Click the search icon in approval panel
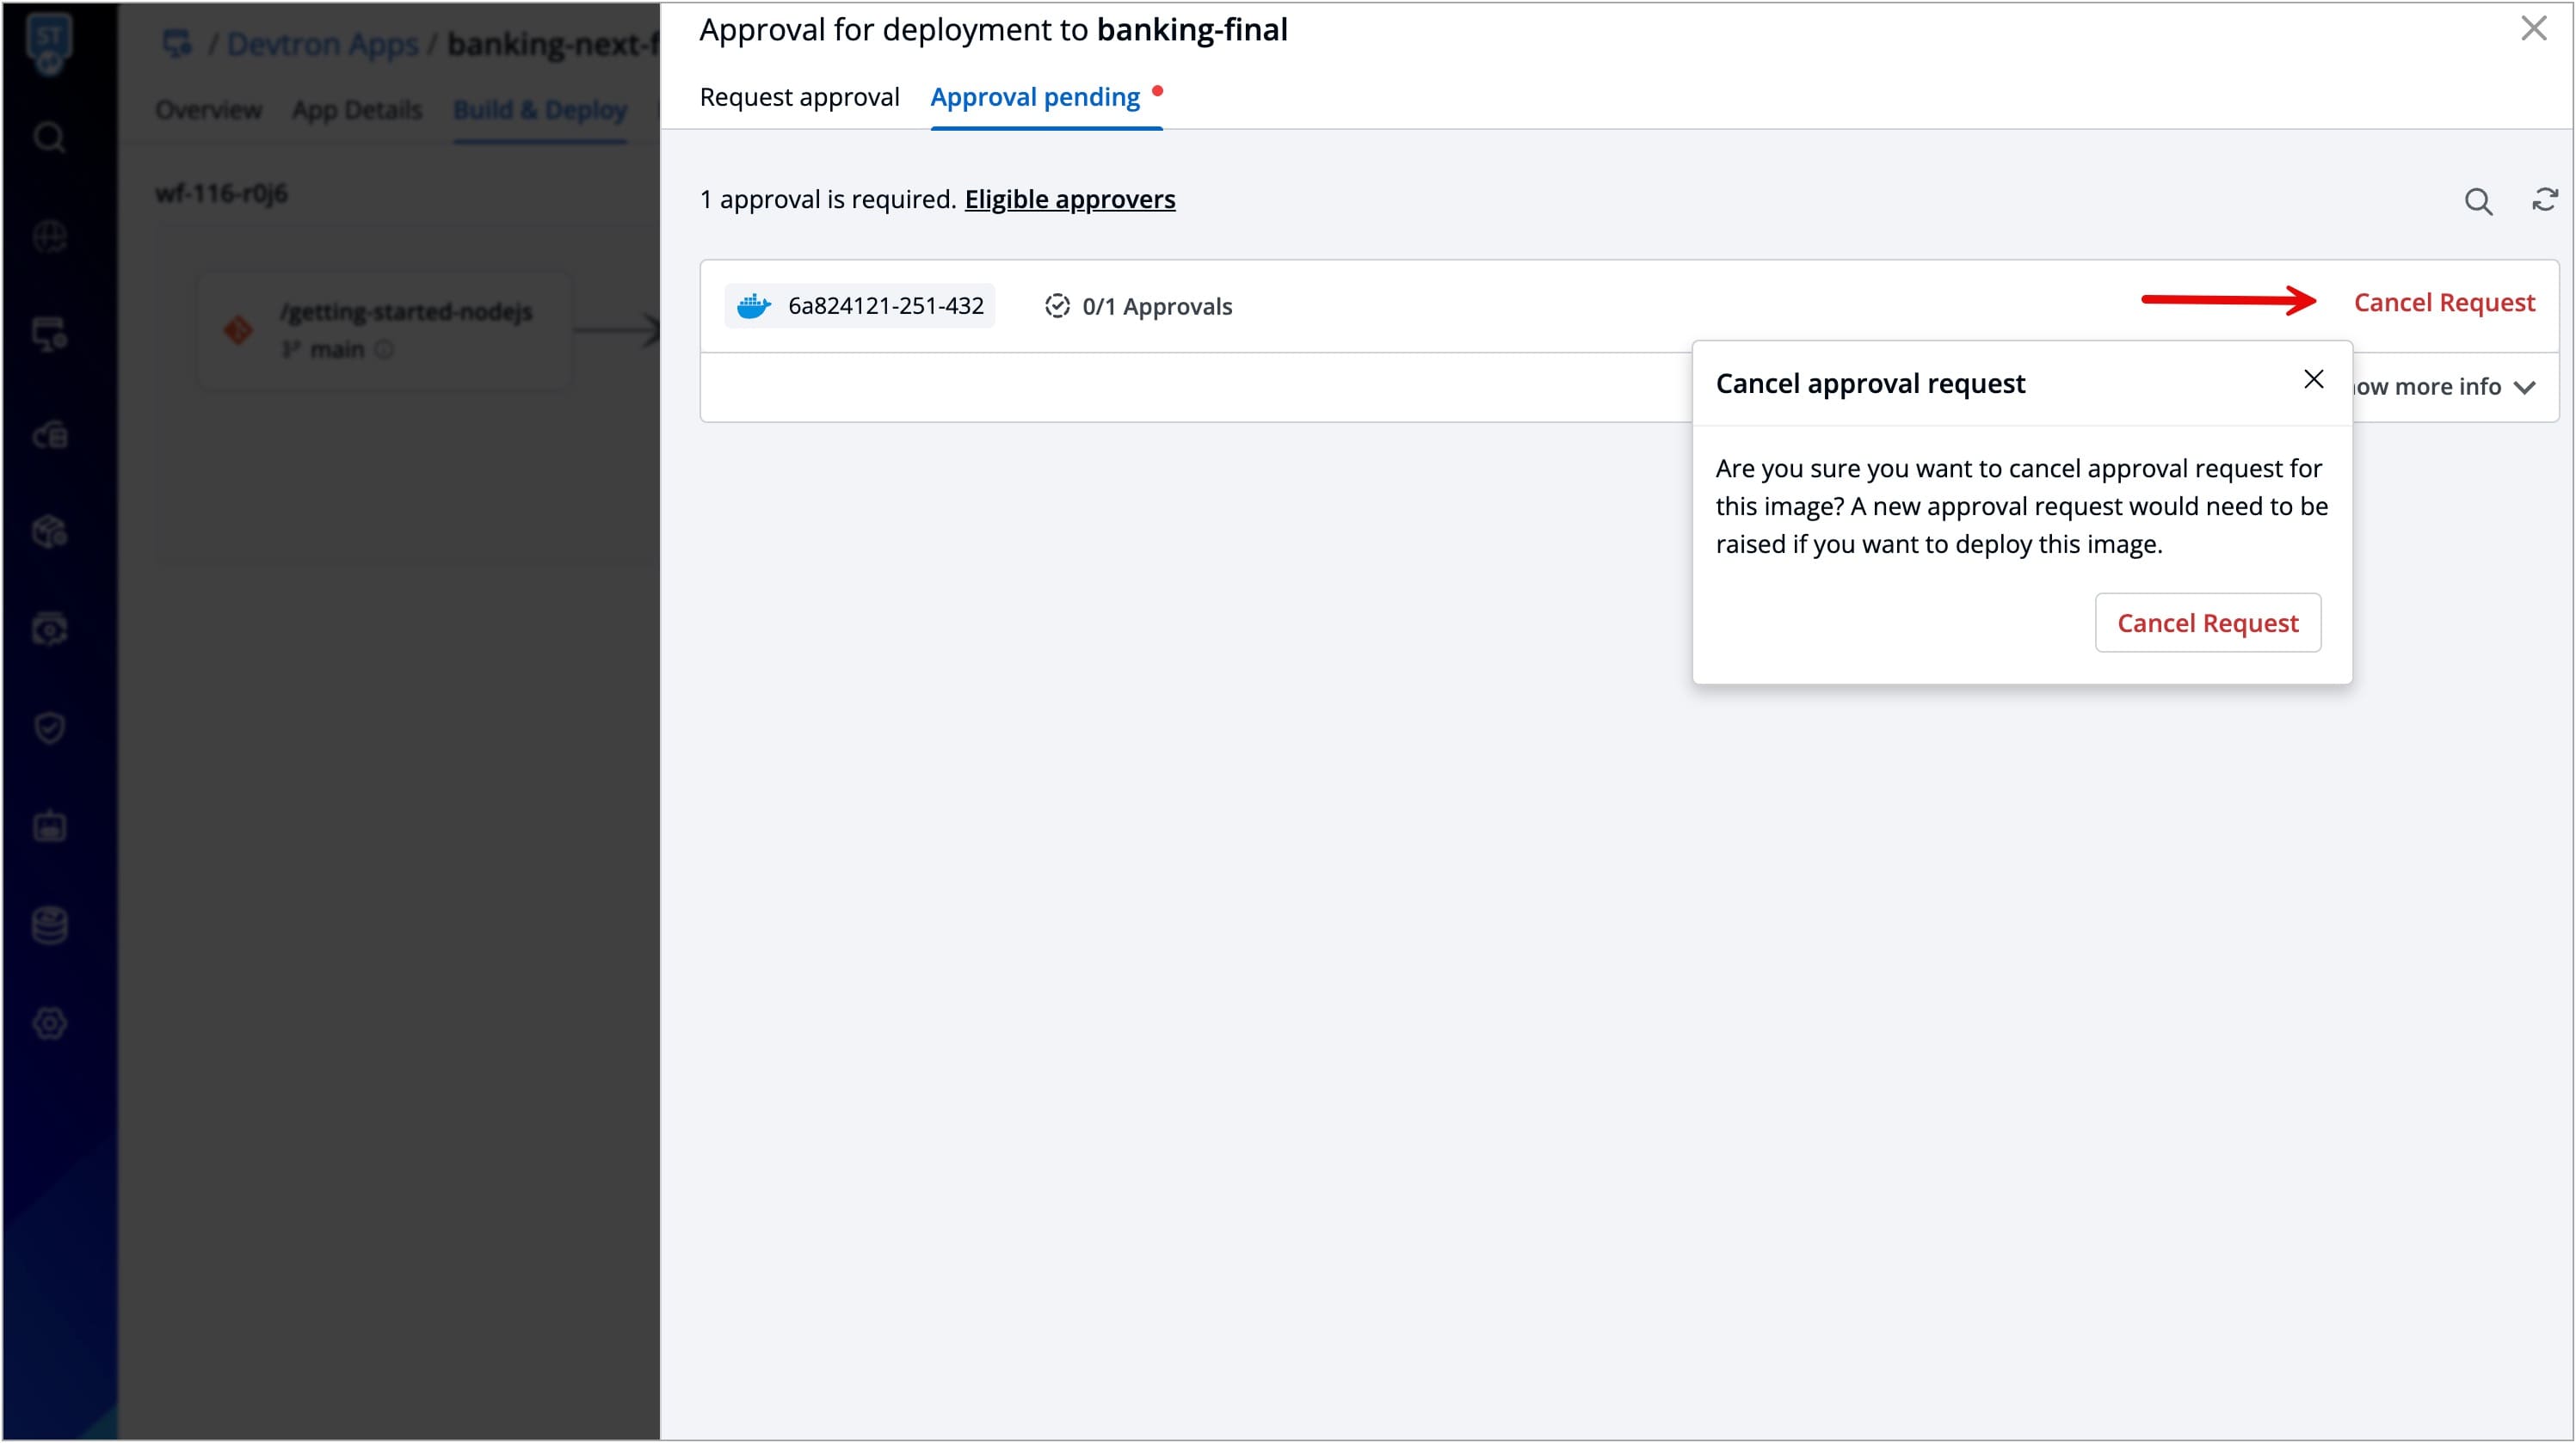This screenshot has width=2576, height=1443. [2477, 201]
